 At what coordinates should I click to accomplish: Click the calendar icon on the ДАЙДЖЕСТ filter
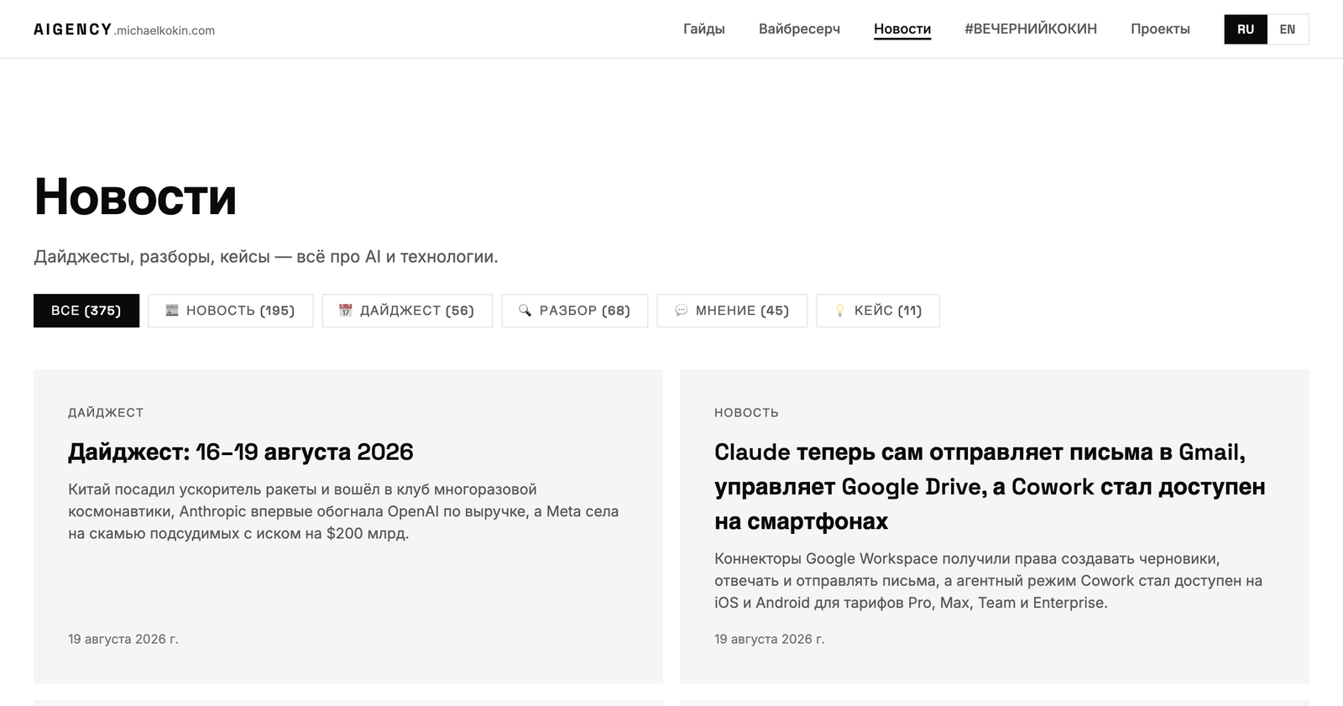(346, 311)
